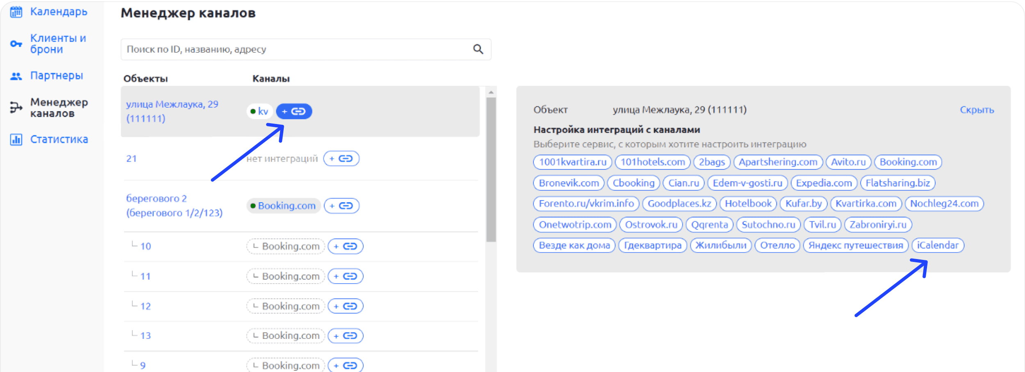Select the Sutochno.ru integration
The image size is (1025, 372).
click(x=768, y=225)
